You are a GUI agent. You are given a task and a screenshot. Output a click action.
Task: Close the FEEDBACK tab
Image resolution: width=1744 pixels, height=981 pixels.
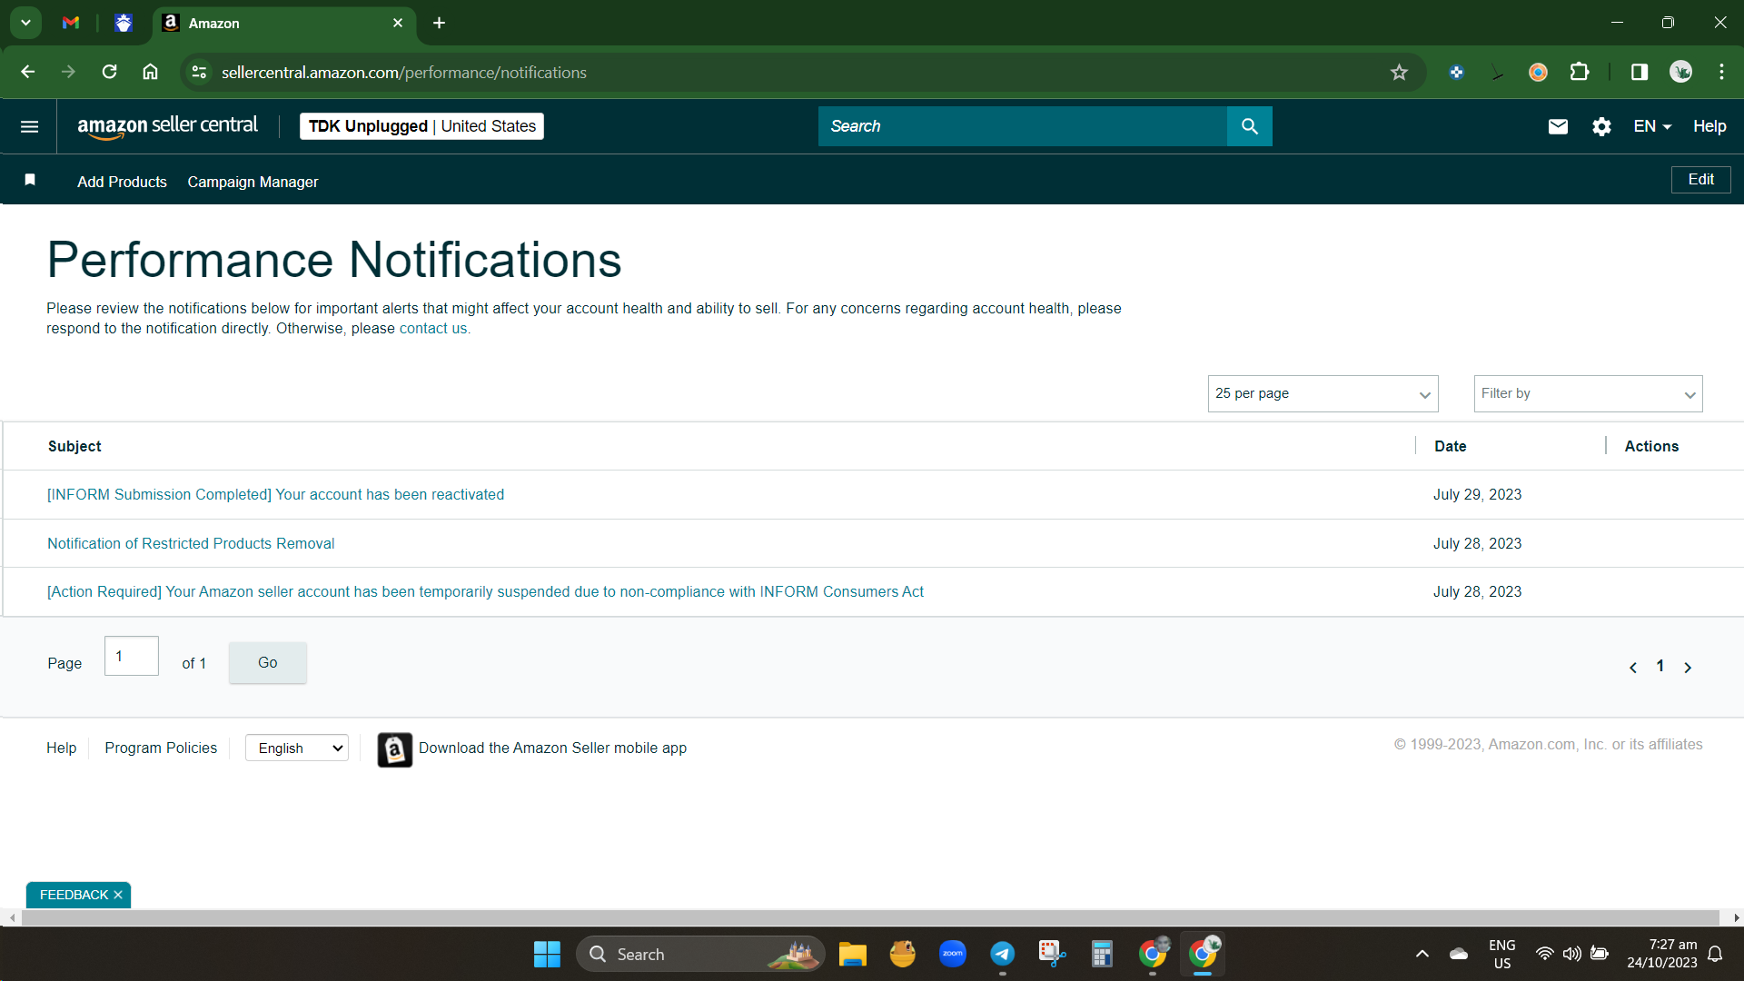click(118, 896)
